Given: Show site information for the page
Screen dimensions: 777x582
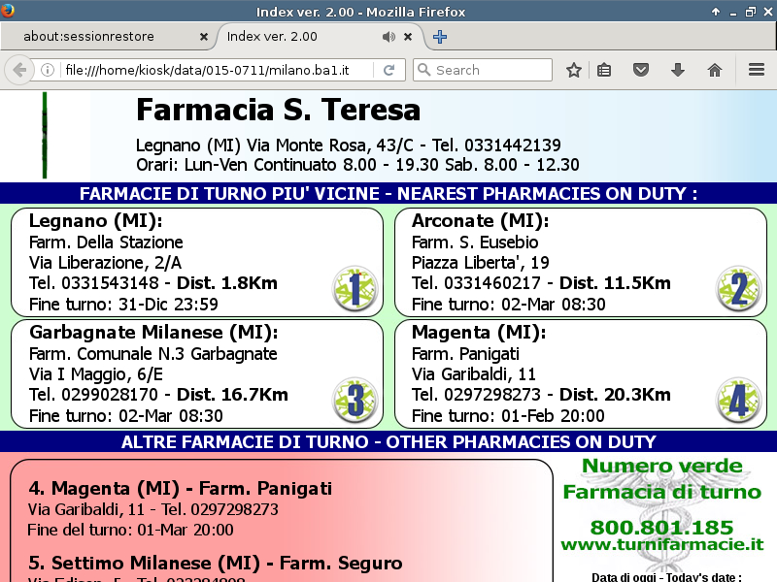Looking at the screenshot, I should point(47,70).
